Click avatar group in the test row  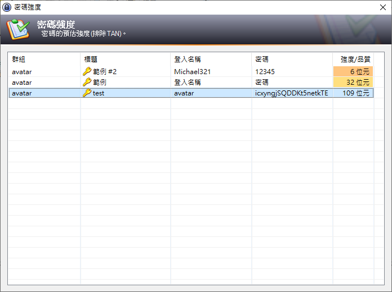click(x=22, y=93)
